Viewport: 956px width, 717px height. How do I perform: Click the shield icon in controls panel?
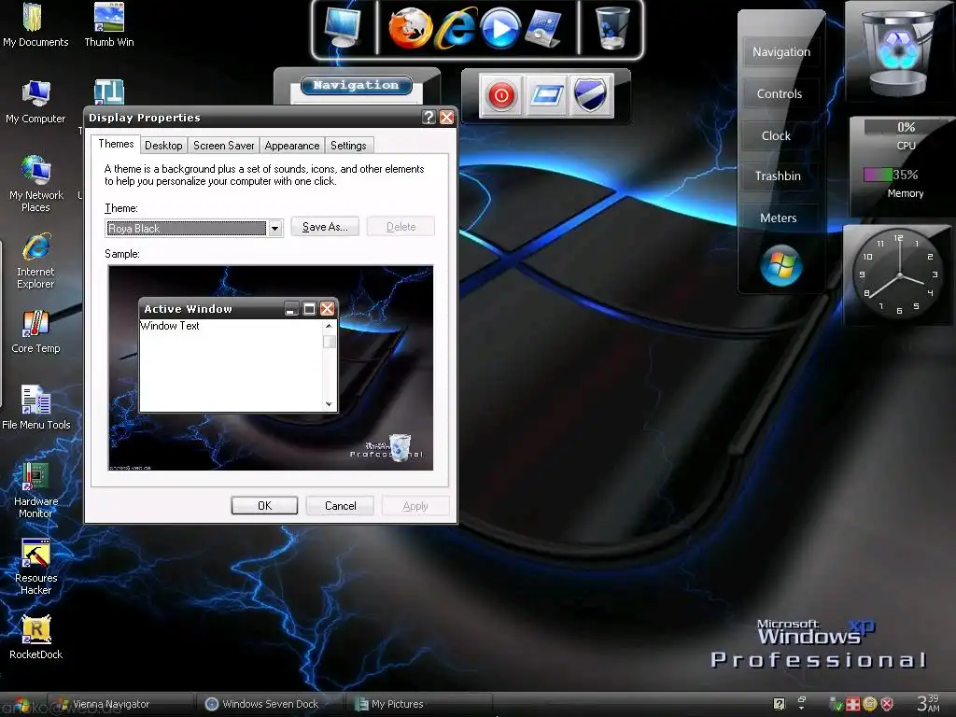point(591,96)
